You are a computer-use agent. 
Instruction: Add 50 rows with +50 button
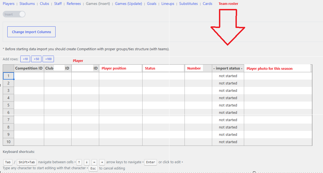pyautogui.click(x=36, y=59)
